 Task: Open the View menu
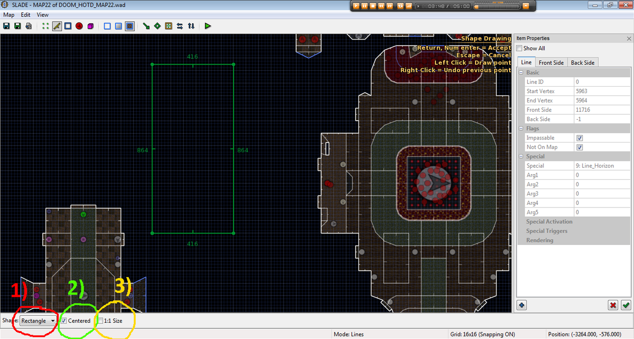pyautogui.click(x=43, y=15)
